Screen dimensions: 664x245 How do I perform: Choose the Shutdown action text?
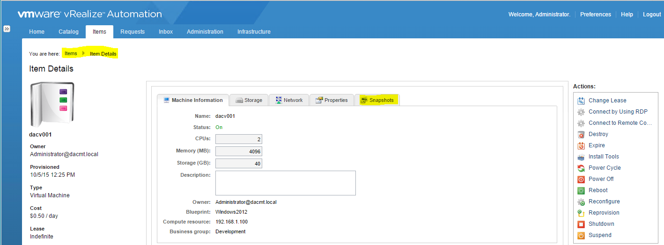pyautogui.click(x=601, y=224)
